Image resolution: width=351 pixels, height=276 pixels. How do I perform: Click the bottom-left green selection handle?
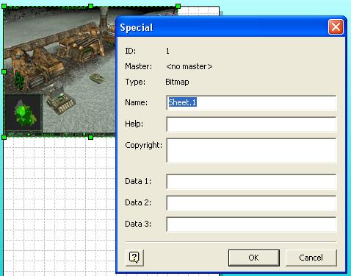(x=4, y=137)
